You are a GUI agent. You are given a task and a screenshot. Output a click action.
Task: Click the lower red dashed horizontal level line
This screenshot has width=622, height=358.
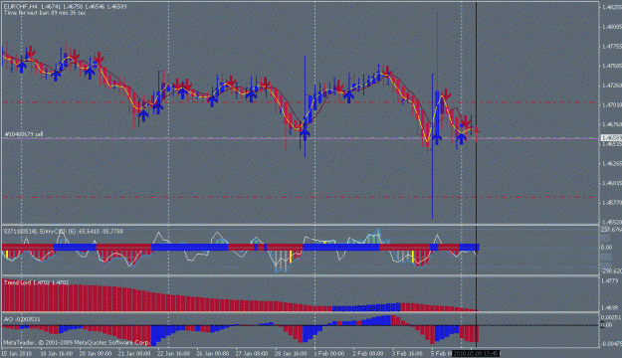click(x=300, y=197)
